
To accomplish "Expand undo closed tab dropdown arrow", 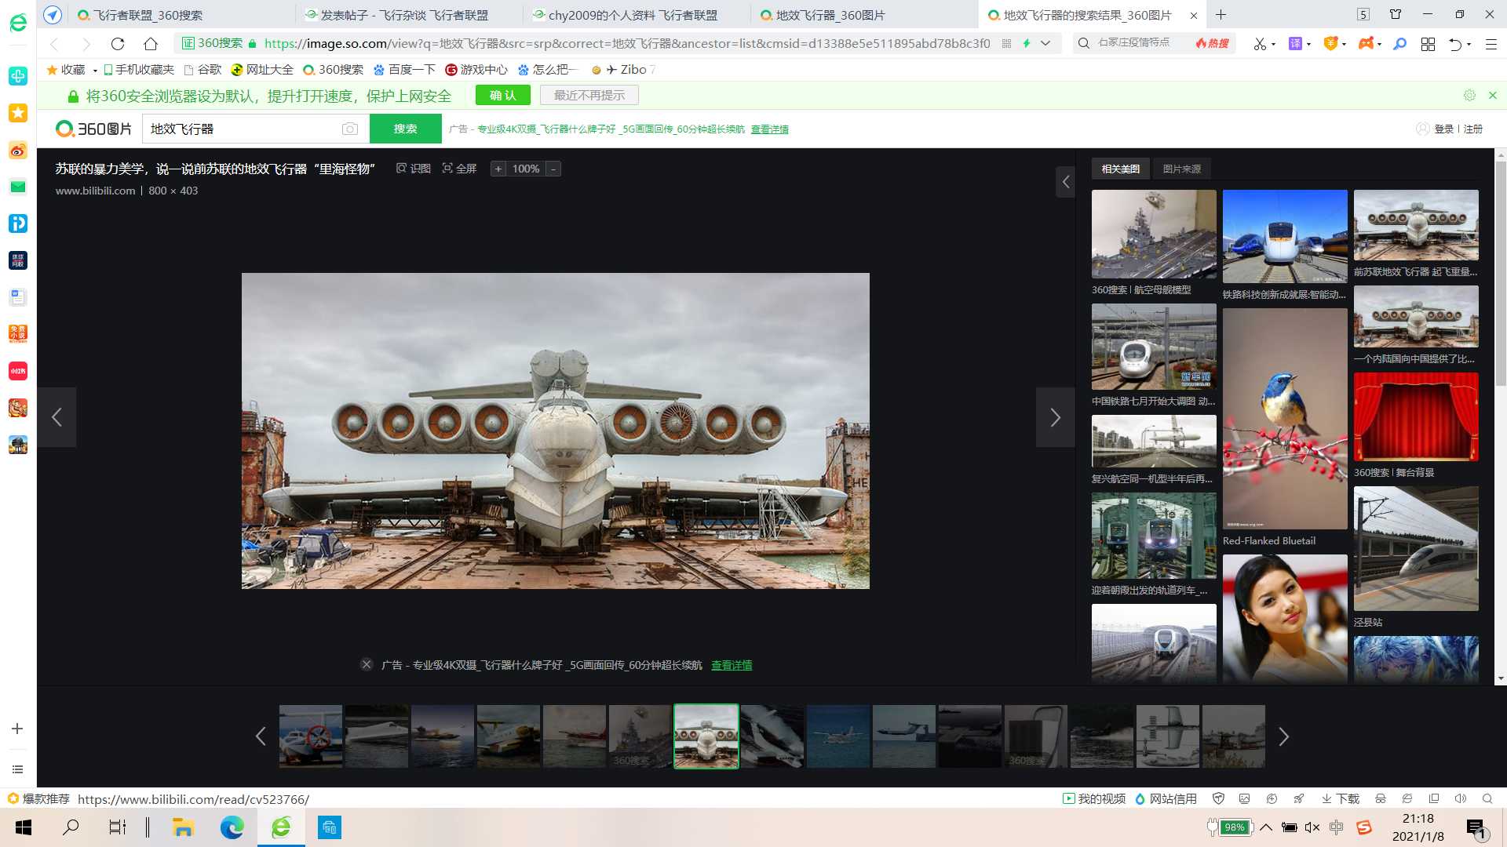I will click(1469, 45).
